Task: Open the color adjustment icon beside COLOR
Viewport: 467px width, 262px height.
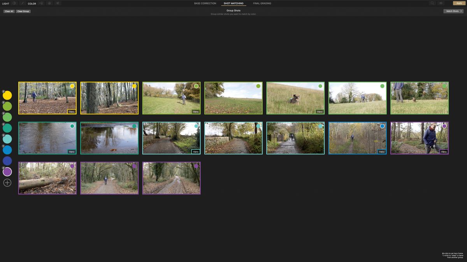Action: pos(41,3)
